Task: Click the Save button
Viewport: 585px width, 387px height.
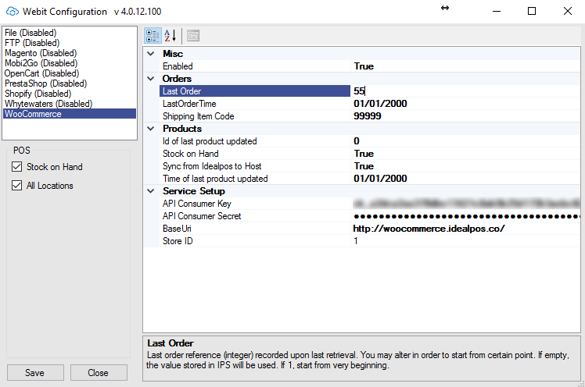Action: [35, 372]
